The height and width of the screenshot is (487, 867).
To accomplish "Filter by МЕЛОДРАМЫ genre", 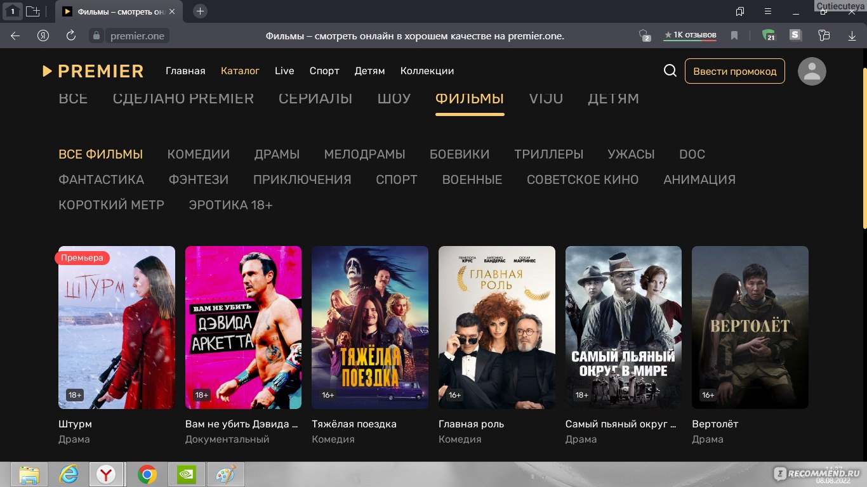I will pyautogui.click(x=364, y=154).
